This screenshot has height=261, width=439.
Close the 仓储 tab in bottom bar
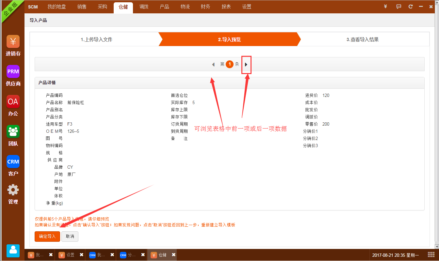(174, 255)
